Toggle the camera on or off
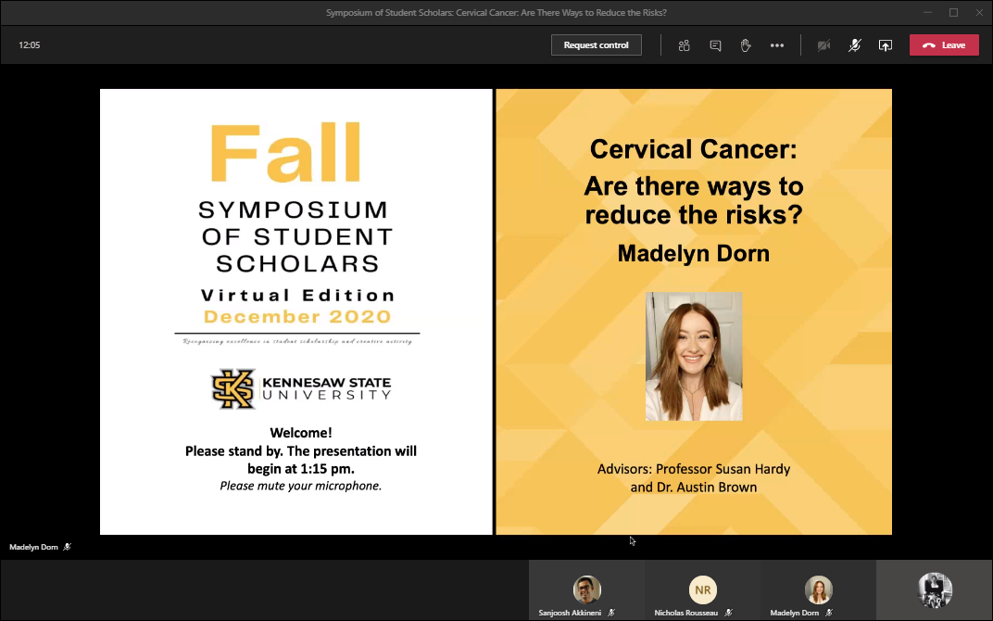The height and width of the screenshot is (621, 993). pyautogui.click(x=823, y=45)
